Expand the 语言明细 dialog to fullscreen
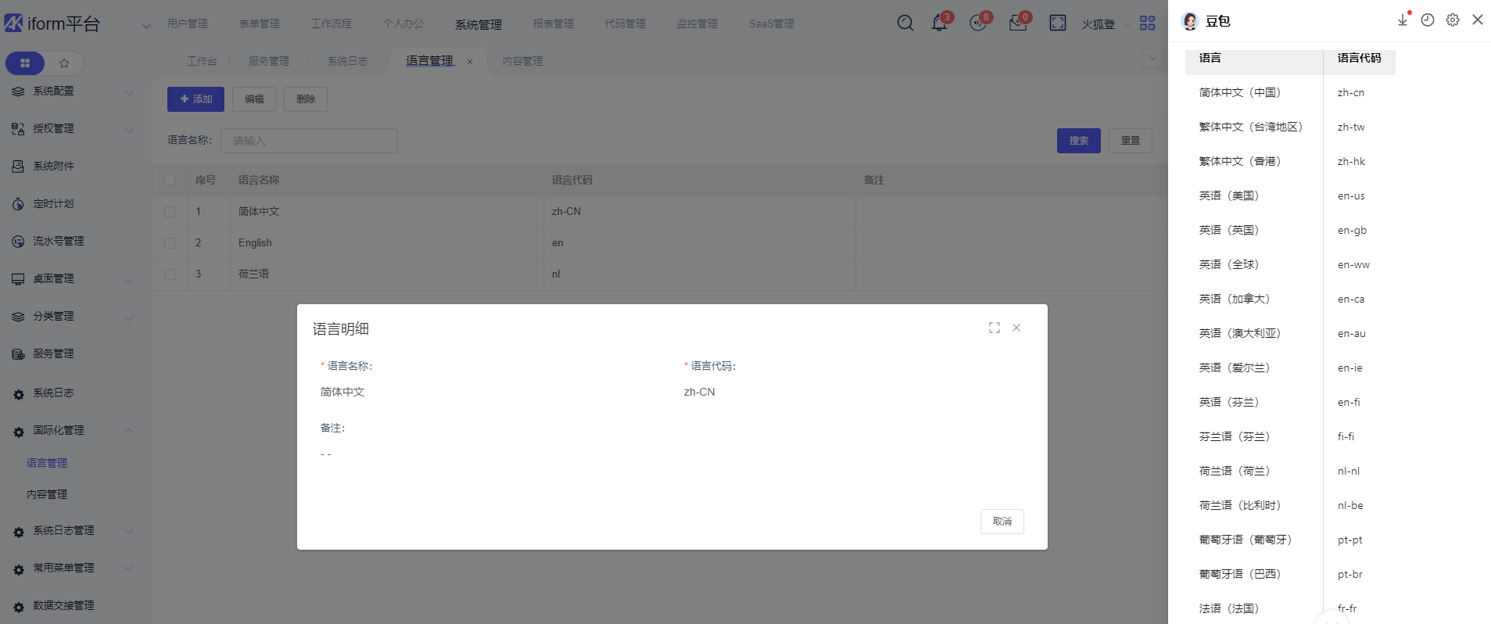Image resolution: width=1491 pixels, height=624 pixels. point(994,328)
